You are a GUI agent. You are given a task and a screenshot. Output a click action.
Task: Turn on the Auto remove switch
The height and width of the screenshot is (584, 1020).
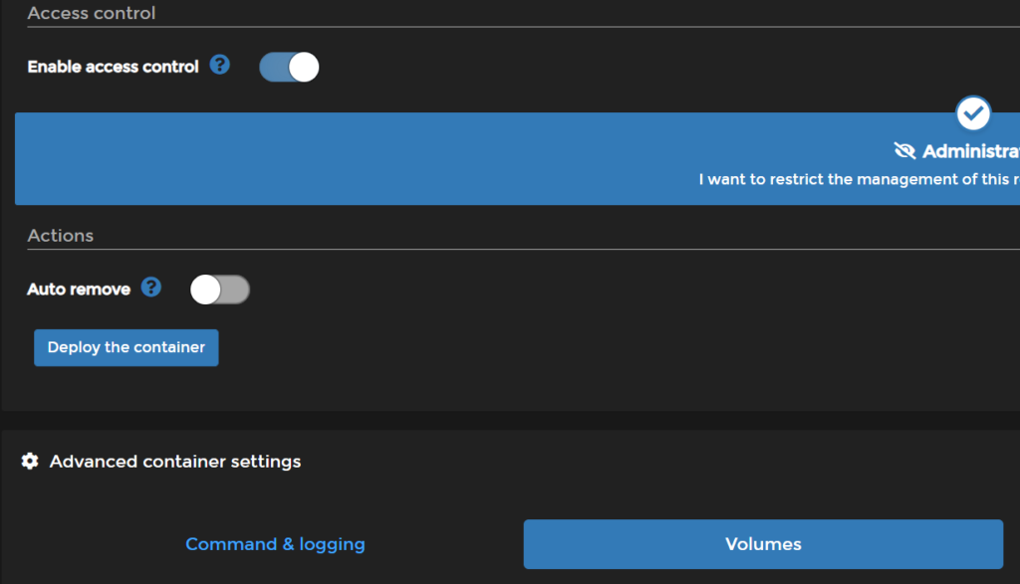click(x=219, y=289)
